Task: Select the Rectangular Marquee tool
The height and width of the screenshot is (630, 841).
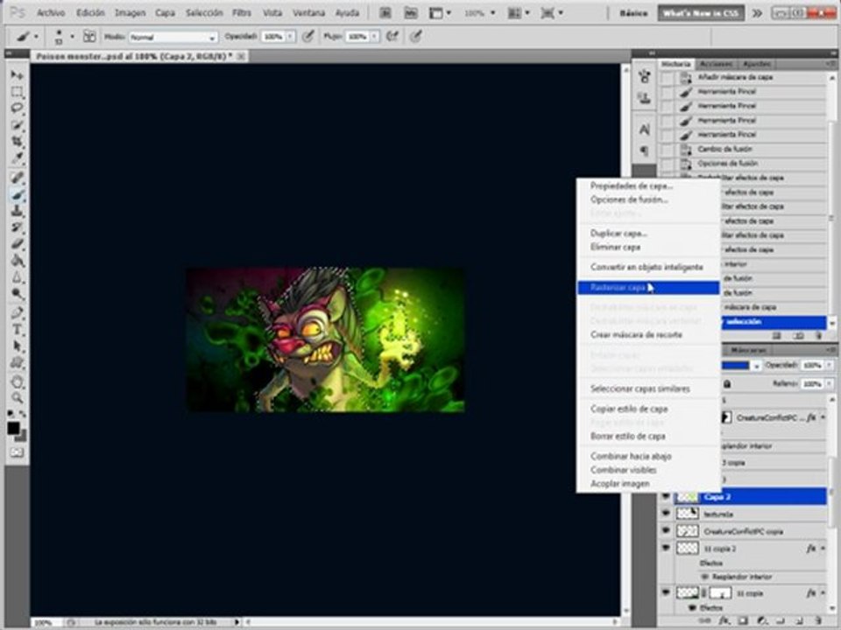Action: 18,92
